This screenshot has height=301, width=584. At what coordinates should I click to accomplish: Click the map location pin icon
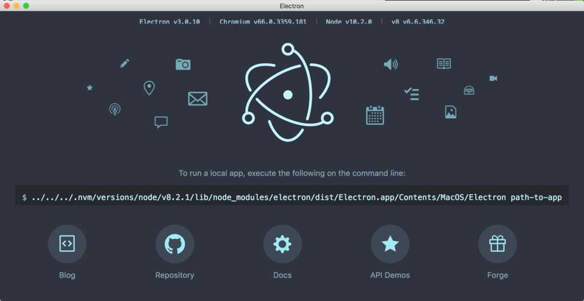[149, 88]
